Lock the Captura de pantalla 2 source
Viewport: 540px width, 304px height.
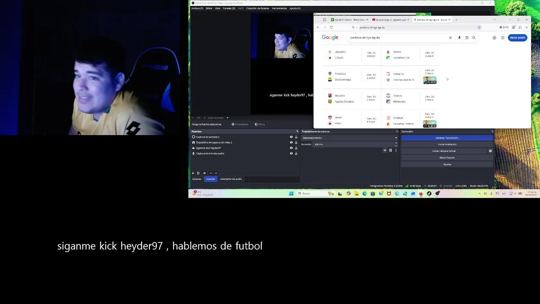tap(296, 137)
